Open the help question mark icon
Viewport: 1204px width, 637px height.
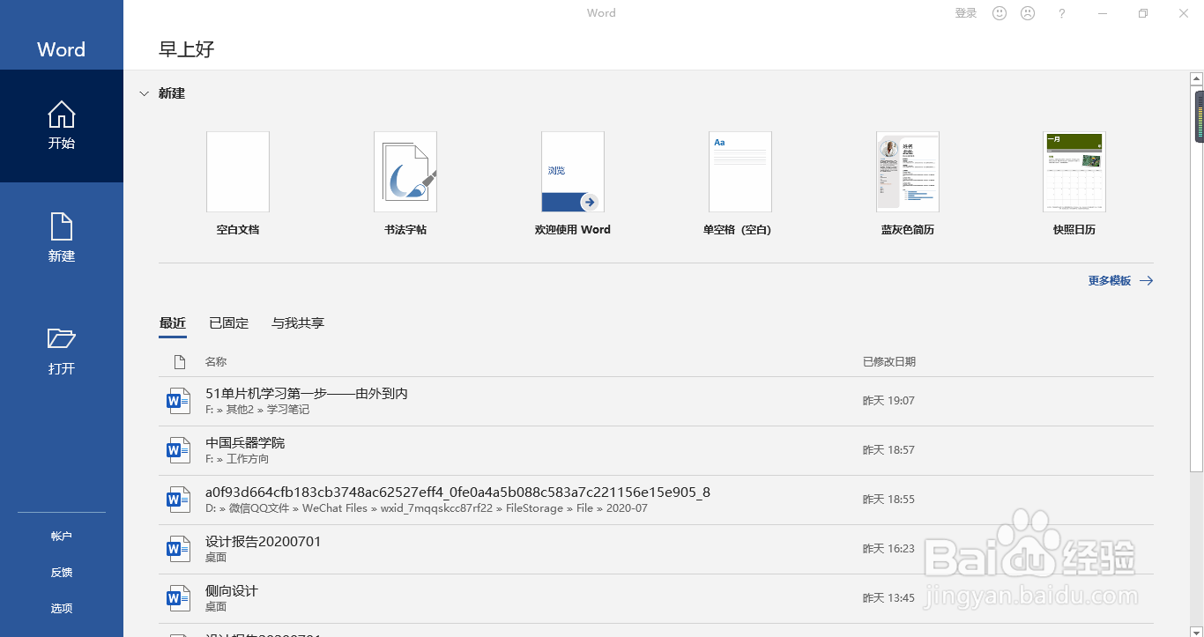point(1062,13)
